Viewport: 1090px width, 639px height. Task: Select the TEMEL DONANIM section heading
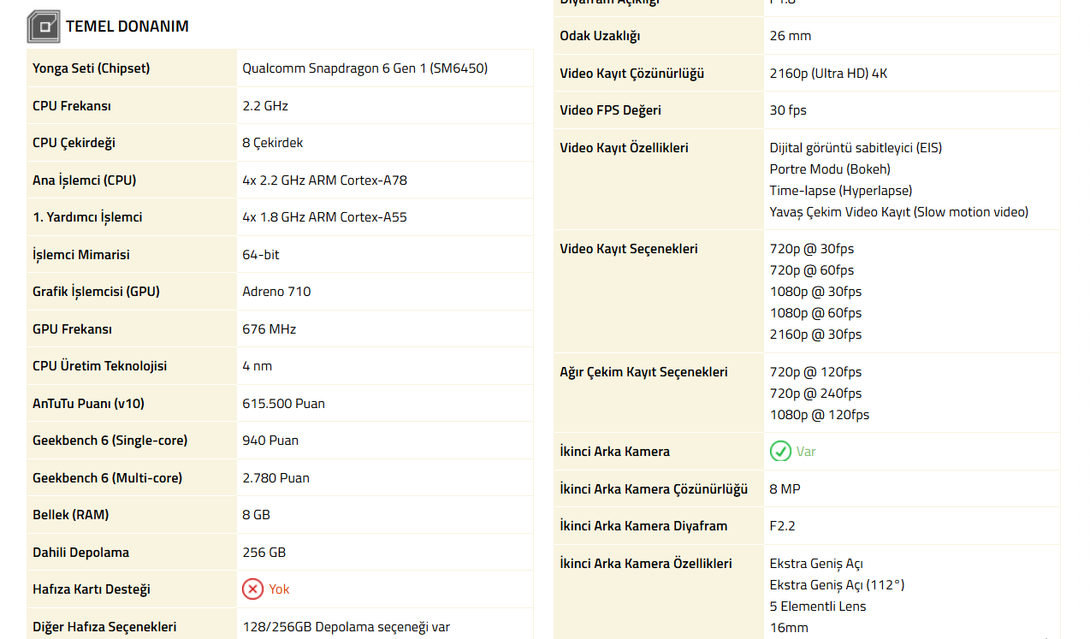[x=127, y=27]
